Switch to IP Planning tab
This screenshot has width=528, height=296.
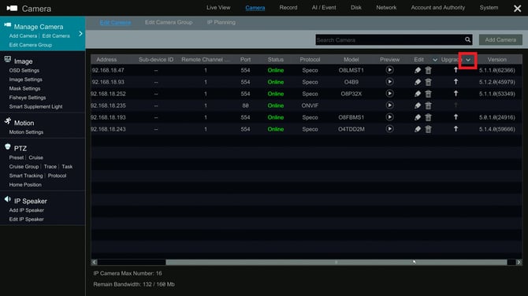click(x=221, y=22)
